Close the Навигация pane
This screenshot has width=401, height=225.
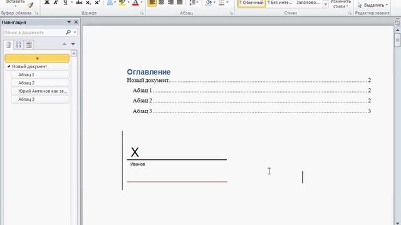click(x=76, y=22)
